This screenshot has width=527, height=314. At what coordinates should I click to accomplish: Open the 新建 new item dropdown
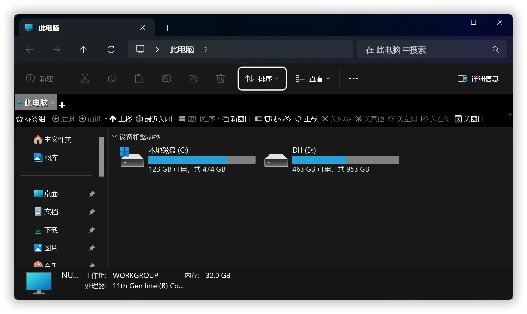pos(43,79)
